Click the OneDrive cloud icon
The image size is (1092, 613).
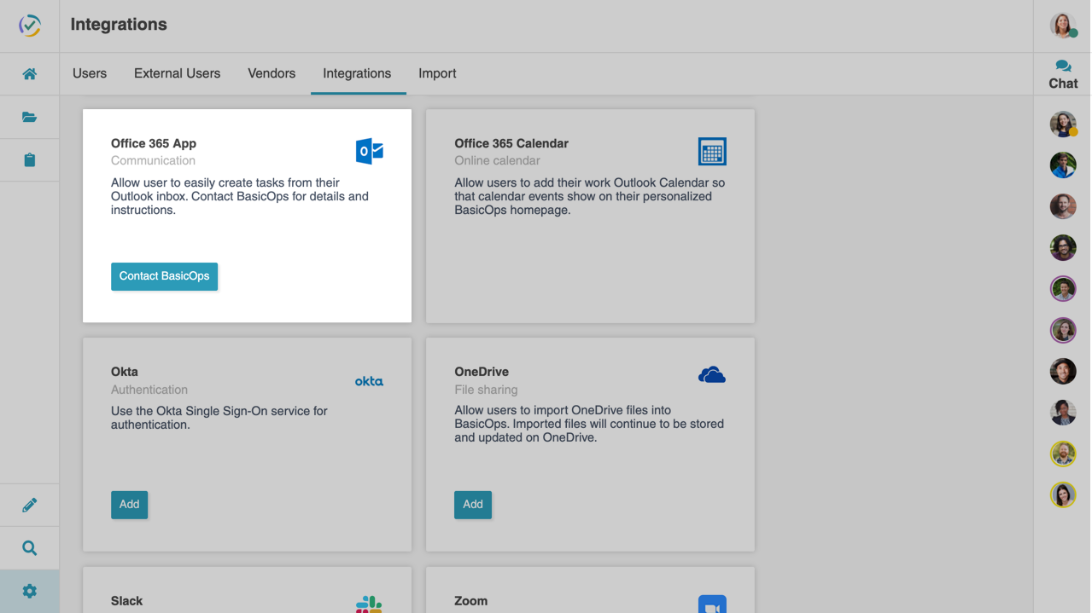point(711,375)
